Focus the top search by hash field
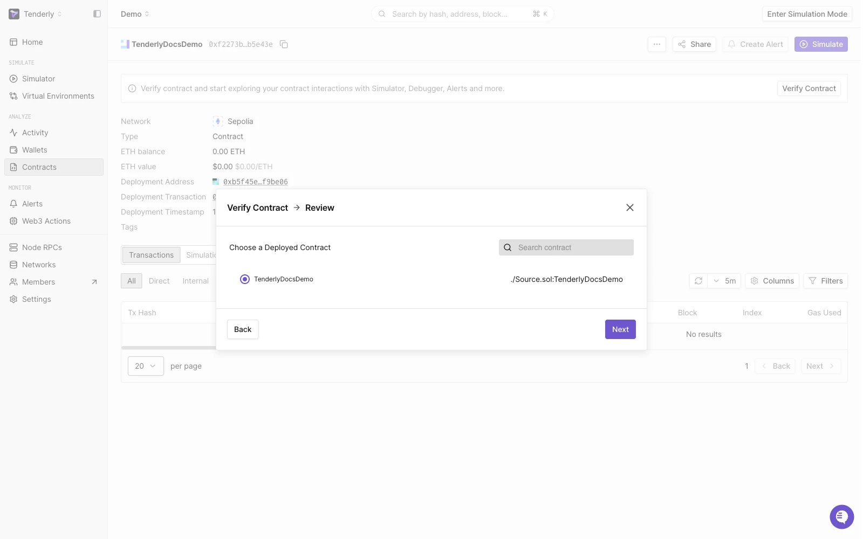Screen dimensions: 863x539 click(462, 14)
